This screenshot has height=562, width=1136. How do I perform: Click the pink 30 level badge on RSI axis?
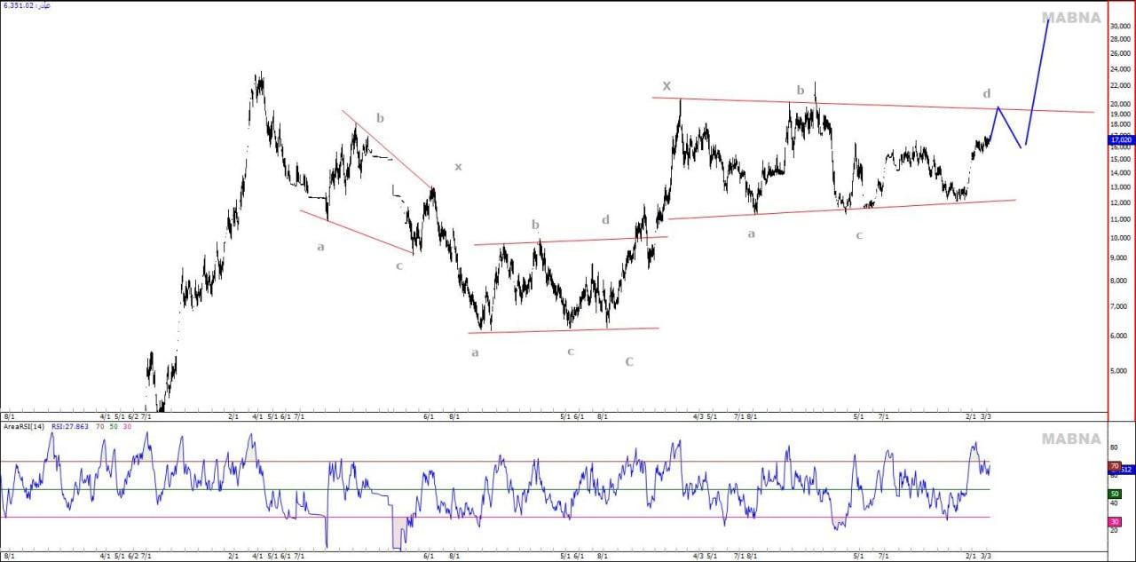click(x=1114, y=522)
